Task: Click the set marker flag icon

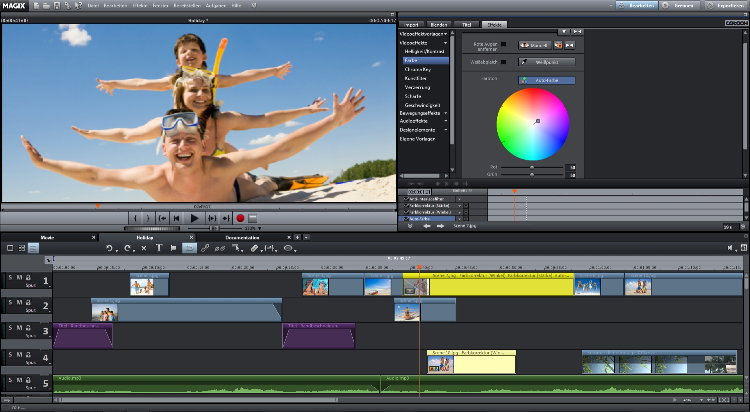Action: point(173,248)
